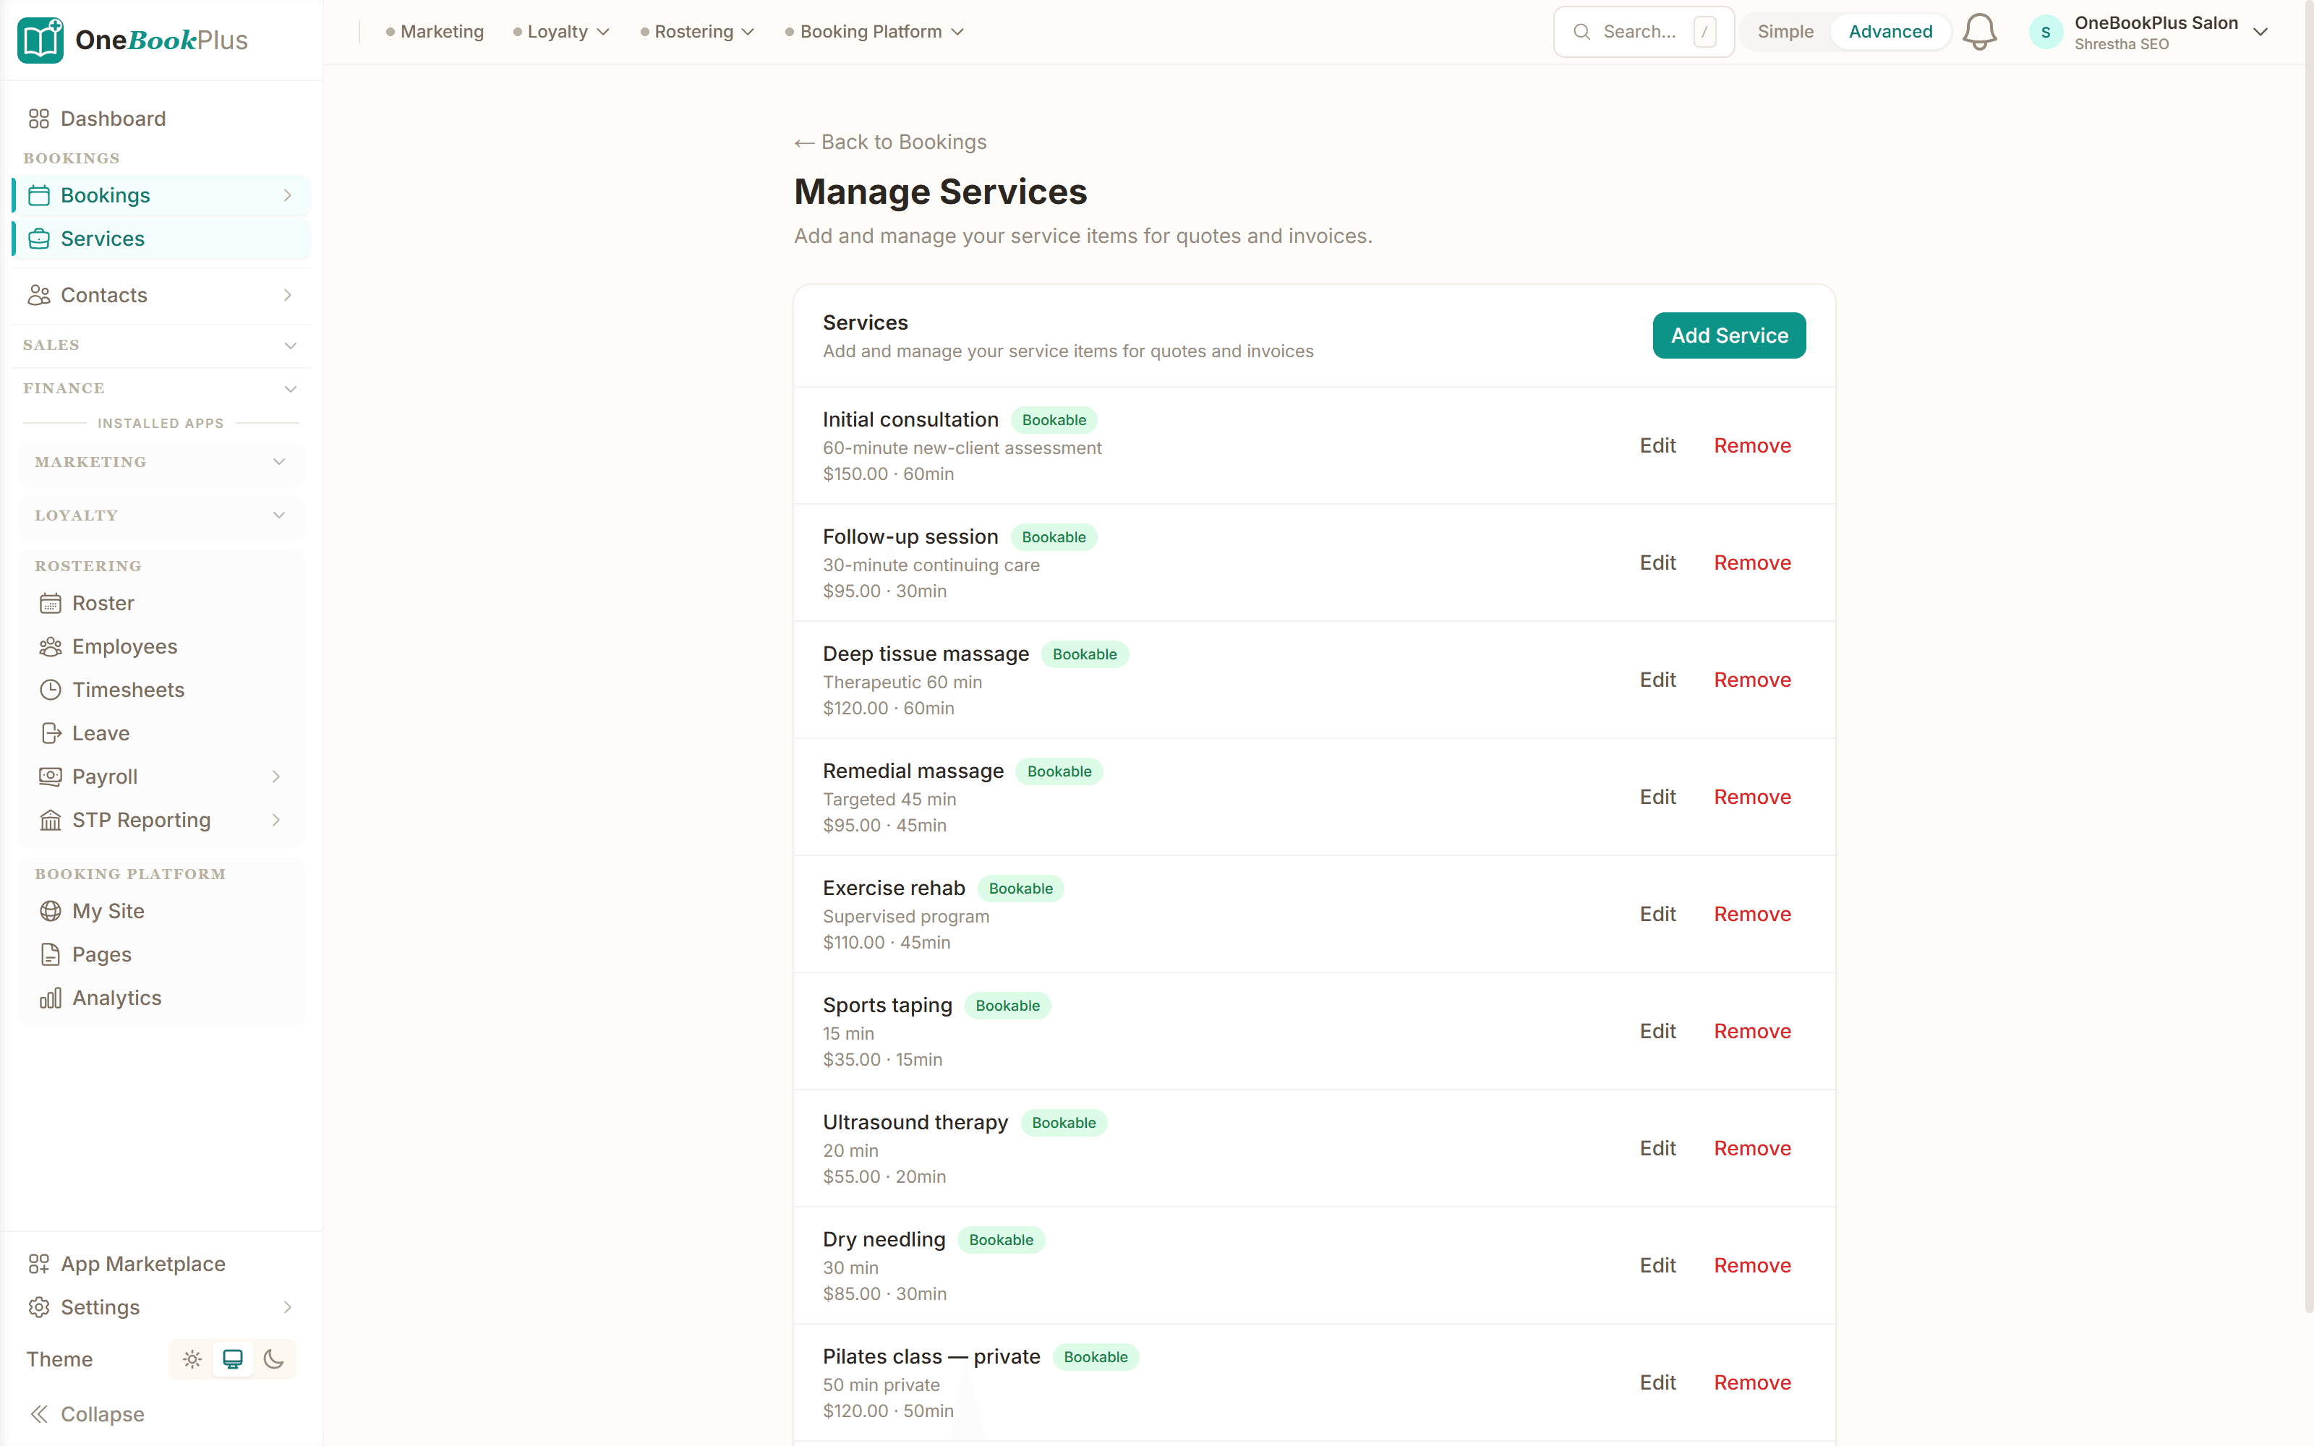The height and width of the screenshot is (1446, 2314).
Task: Open Payroll from the sidebar
Action: [105, 777]
